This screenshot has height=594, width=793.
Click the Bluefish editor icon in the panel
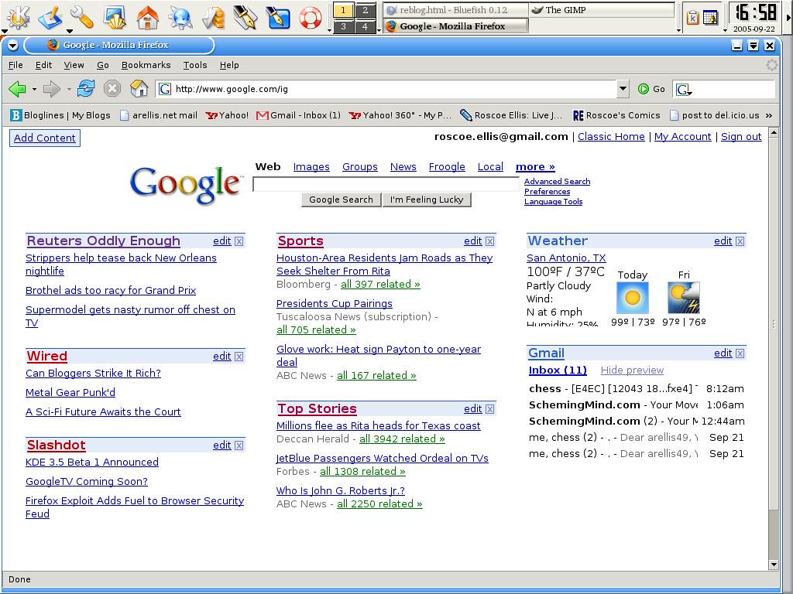tap(276, 17)
